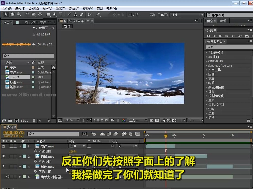
Task: Open the 效果 menu
Action: pos(60,8)
